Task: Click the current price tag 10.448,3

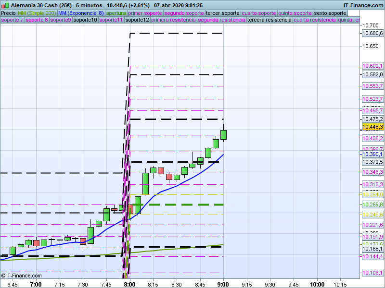Action: tap(372, 127)
